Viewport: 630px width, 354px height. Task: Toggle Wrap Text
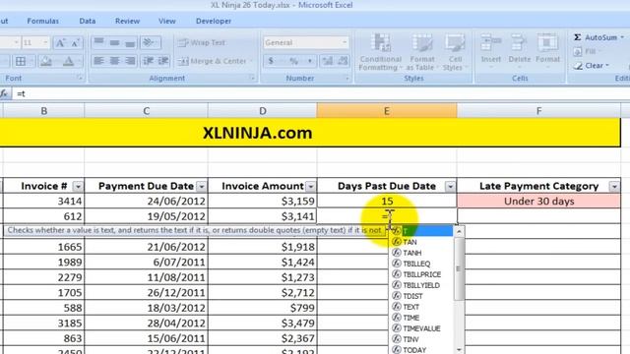coord(202,42)
